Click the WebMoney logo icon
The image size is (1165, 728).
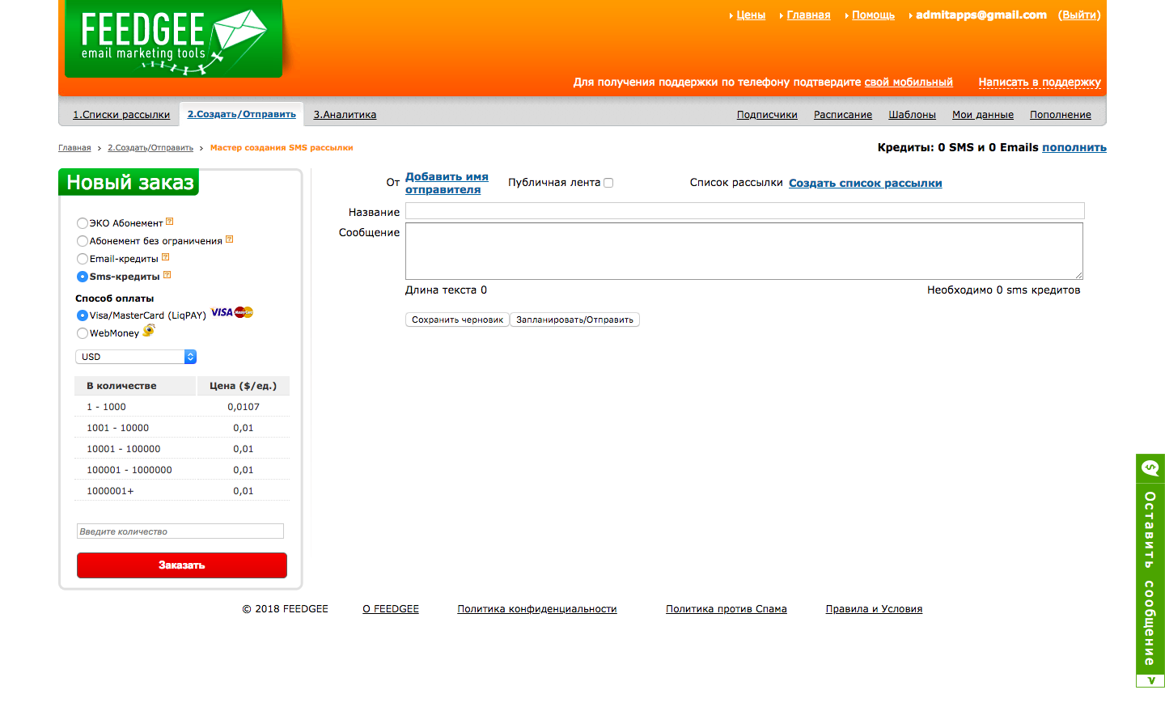coord(149,330)
